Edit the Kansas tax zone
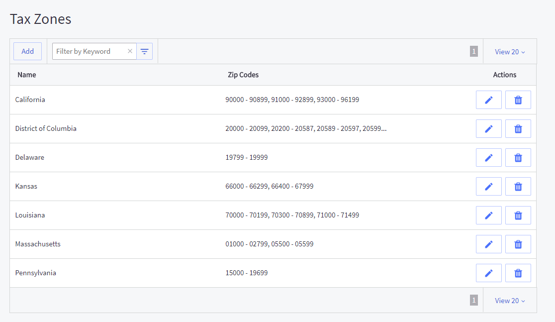The image size is (555, 322). click(488, 186)
